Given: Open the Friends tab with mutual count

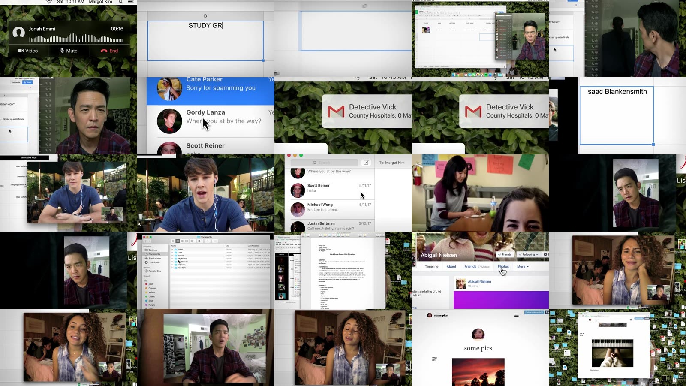Looking at the screenshot, I should (477, 266).
